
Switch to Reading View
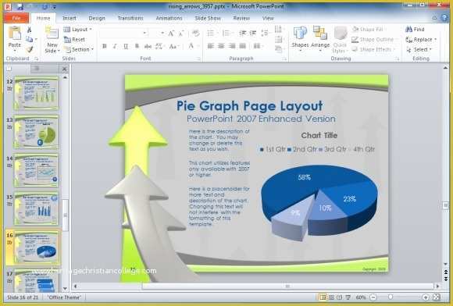[x=340, y=297]
